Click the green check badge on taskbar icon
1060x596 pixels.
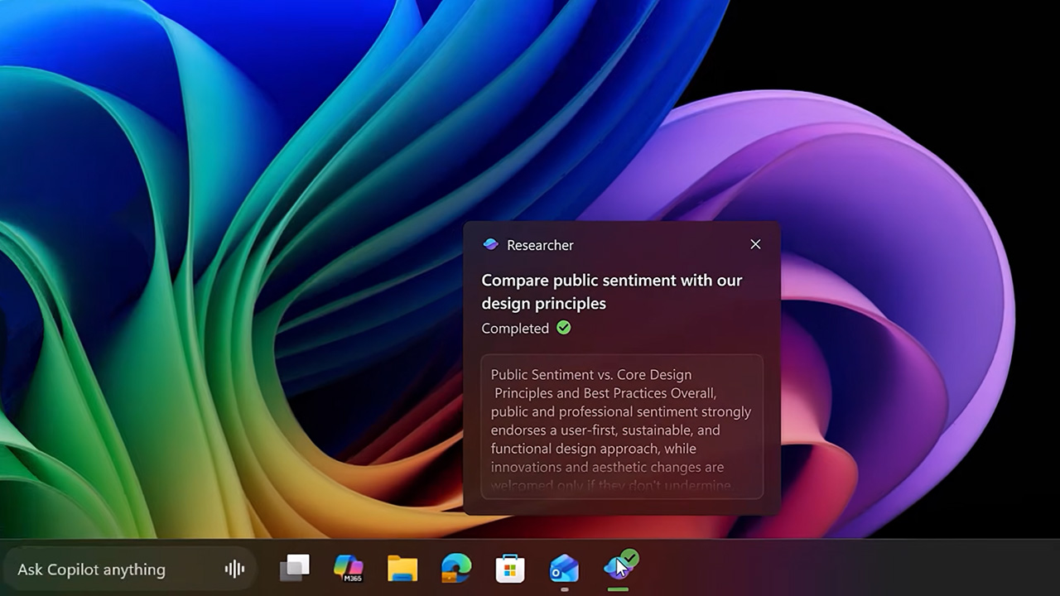pyautogui.click(x=630, y=558)
